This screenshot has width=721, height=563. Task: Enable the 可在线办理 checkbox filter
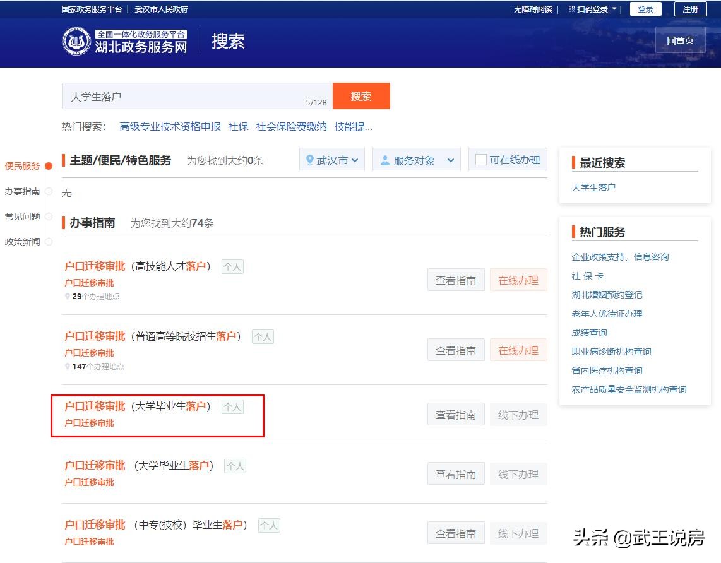(x=480, y=159)
